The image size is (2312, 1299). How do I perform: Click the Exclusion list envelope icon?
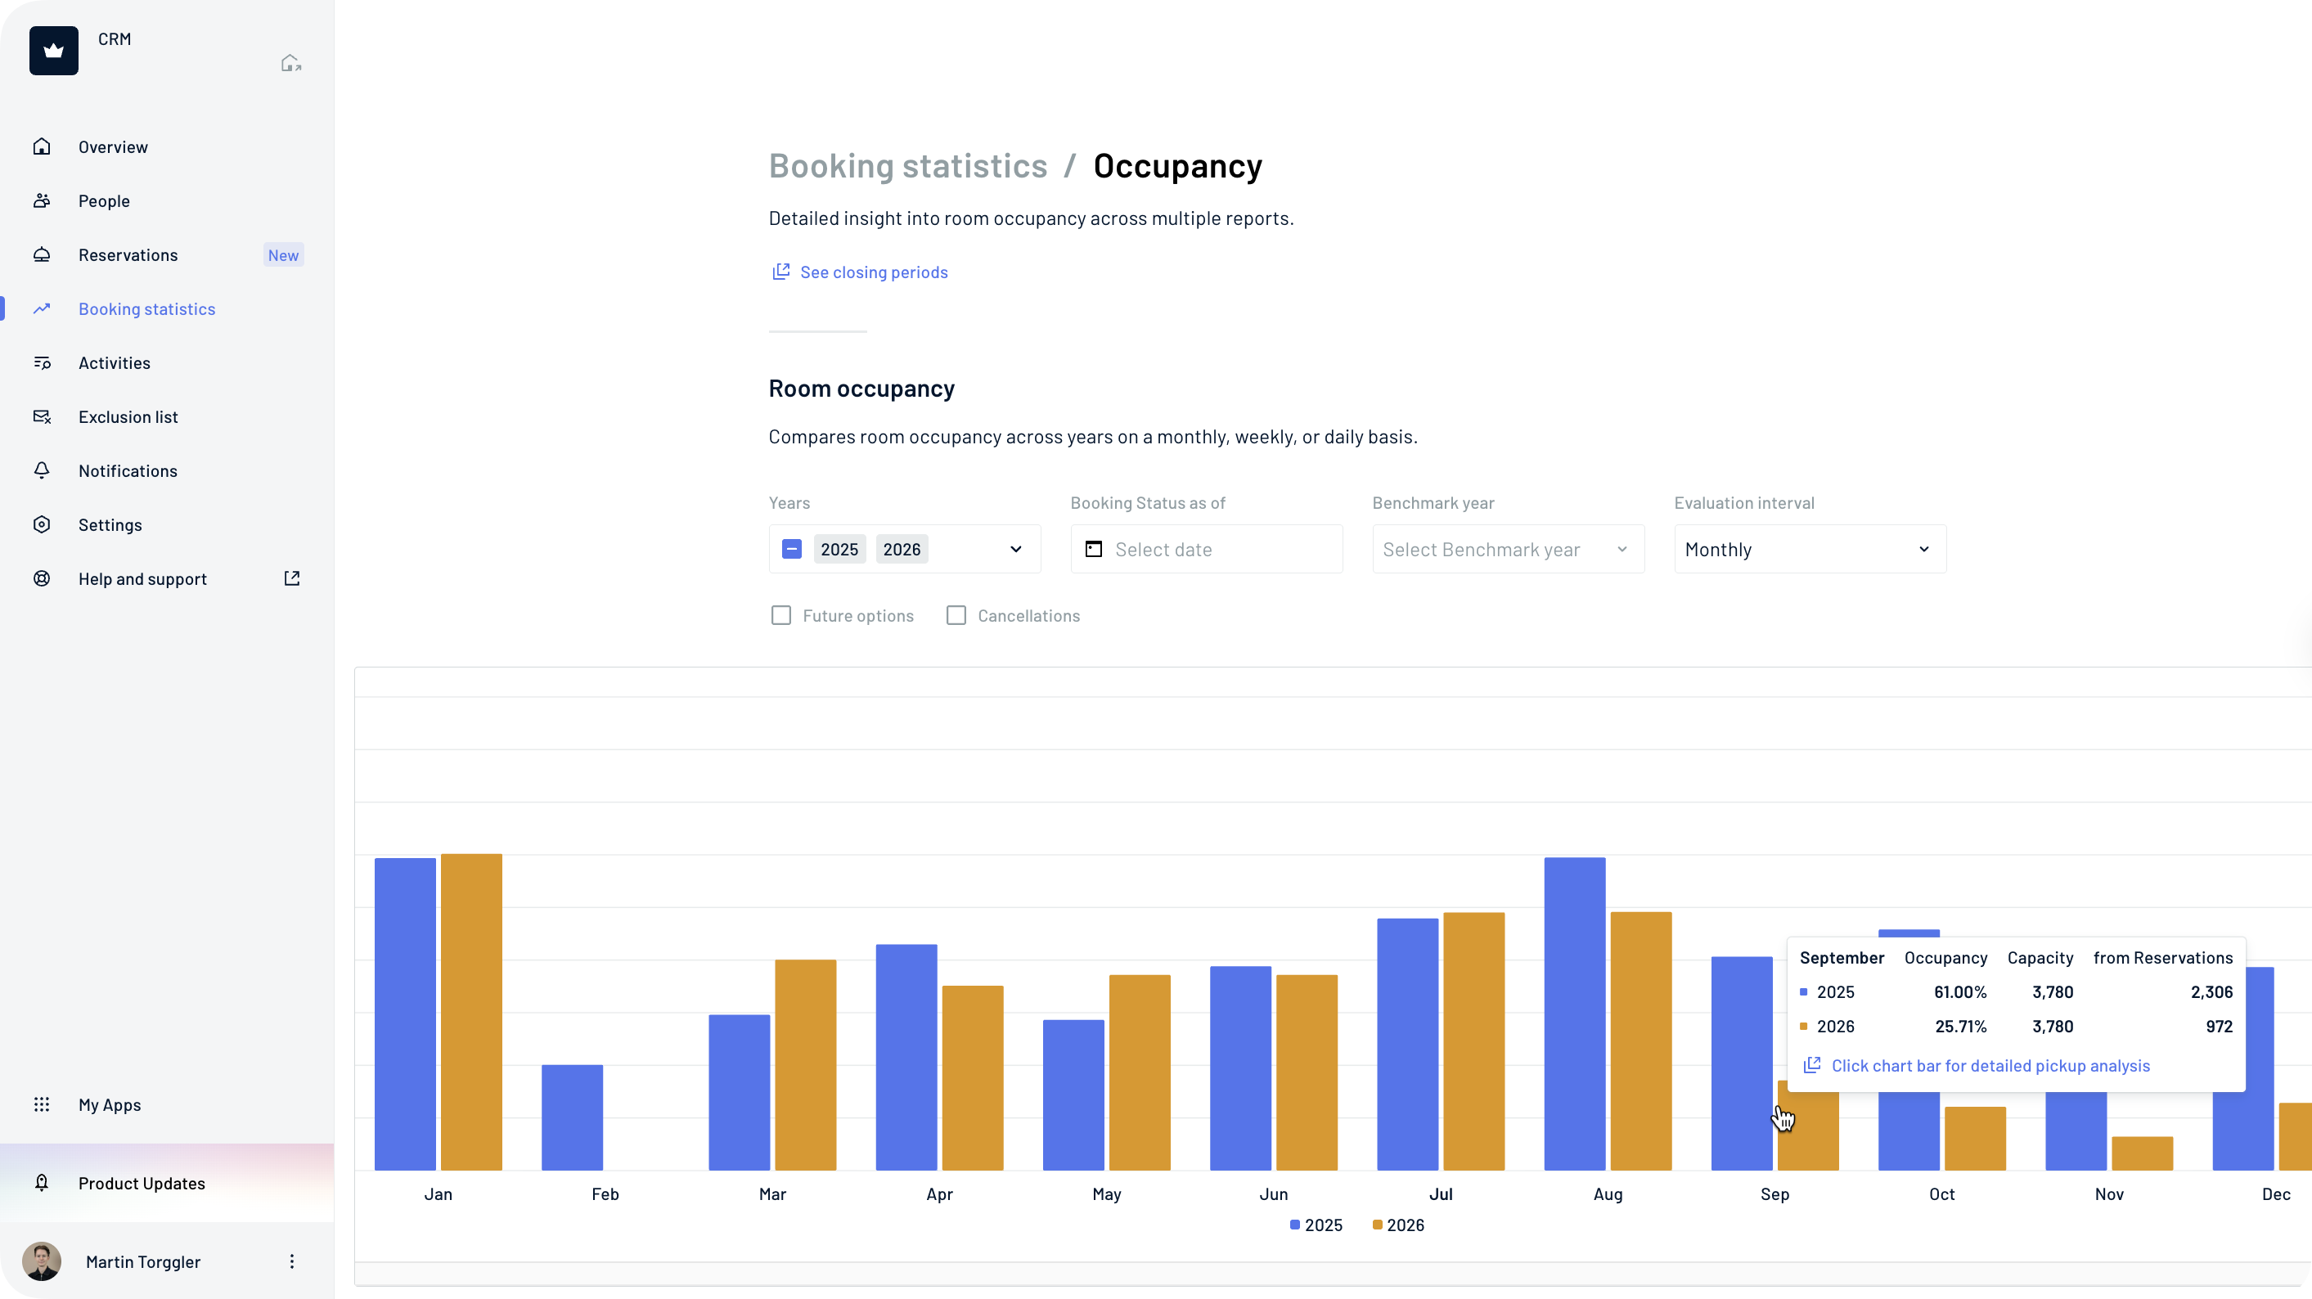(x=41, y=416)
